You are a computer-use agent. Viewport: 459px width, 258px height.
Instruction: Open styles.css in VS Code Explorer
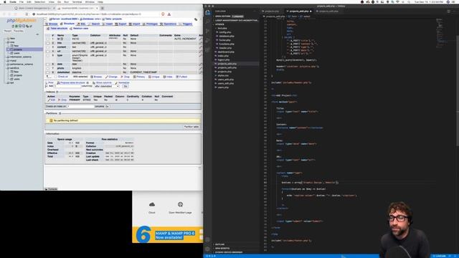coord(223,75)
